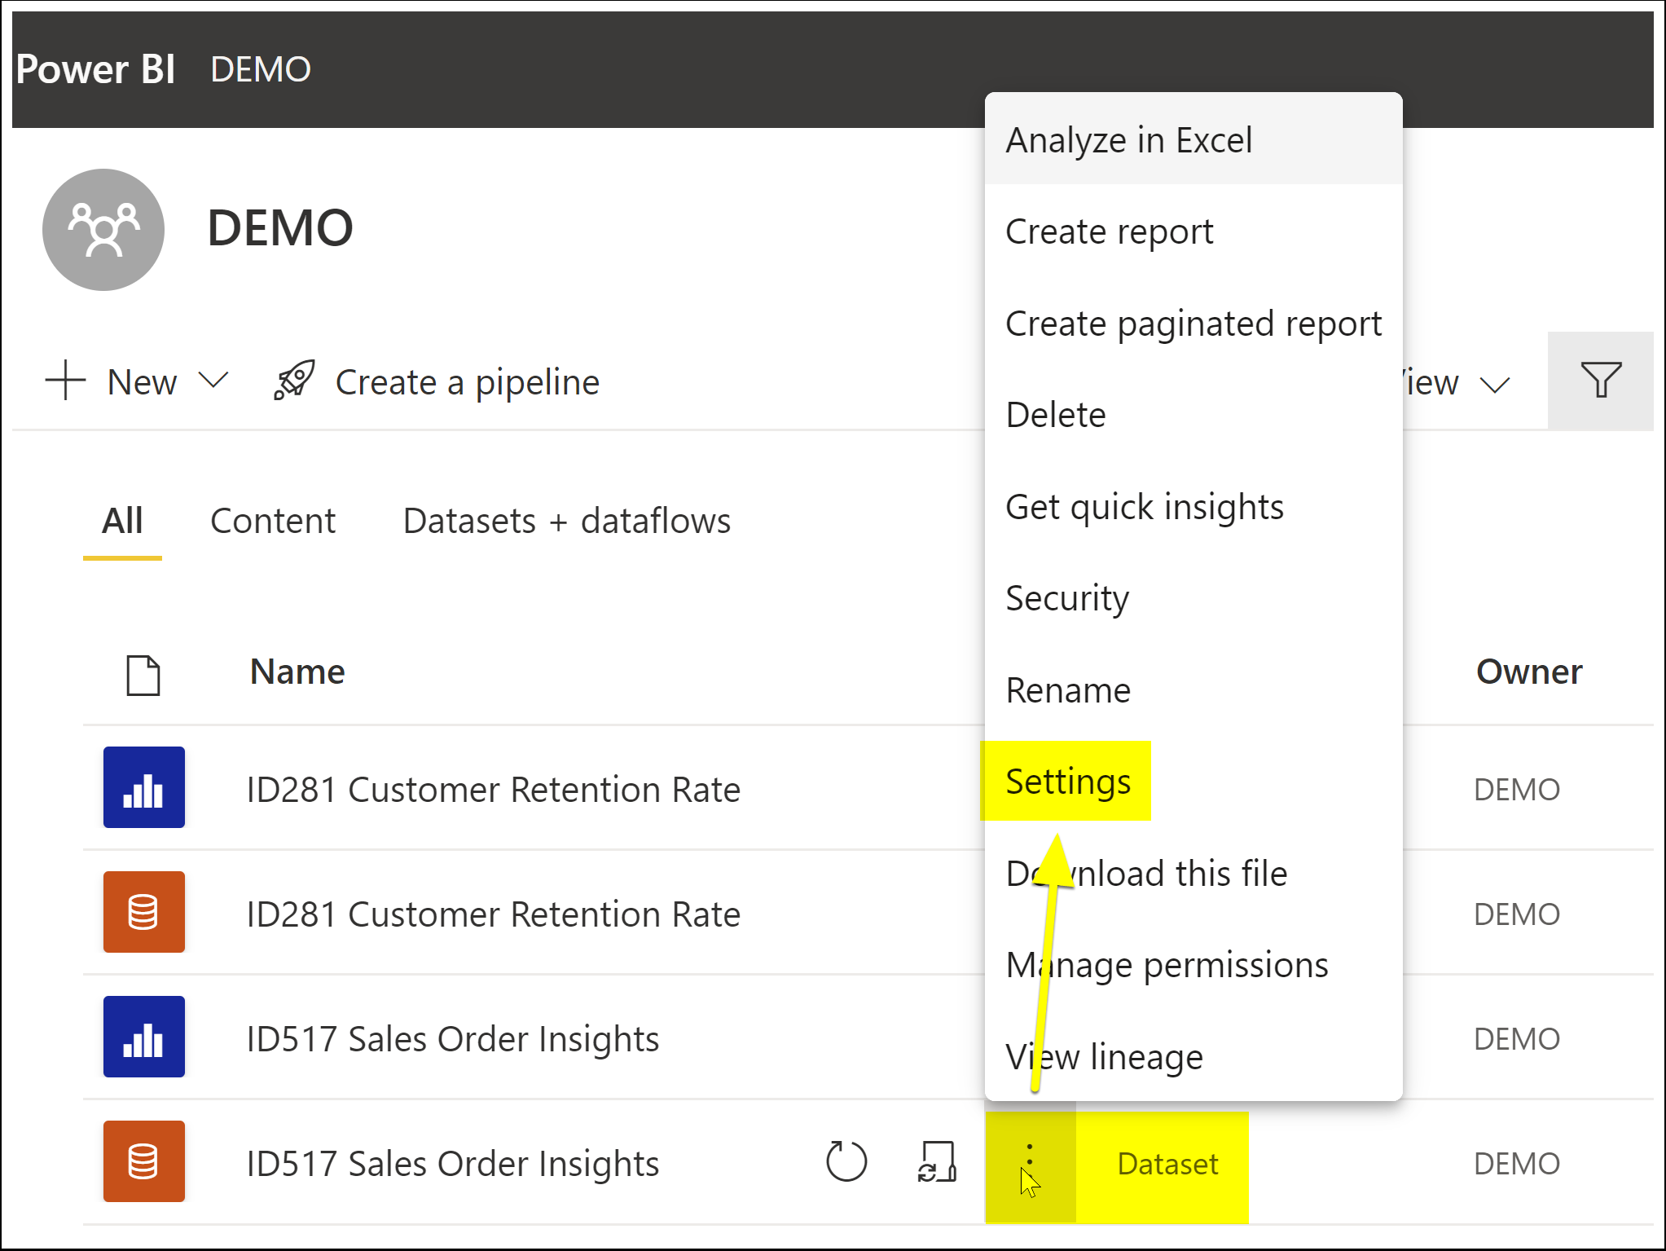
Task: Open the ID517 Sales Order Insights report name
Action: coord(453,1038)
